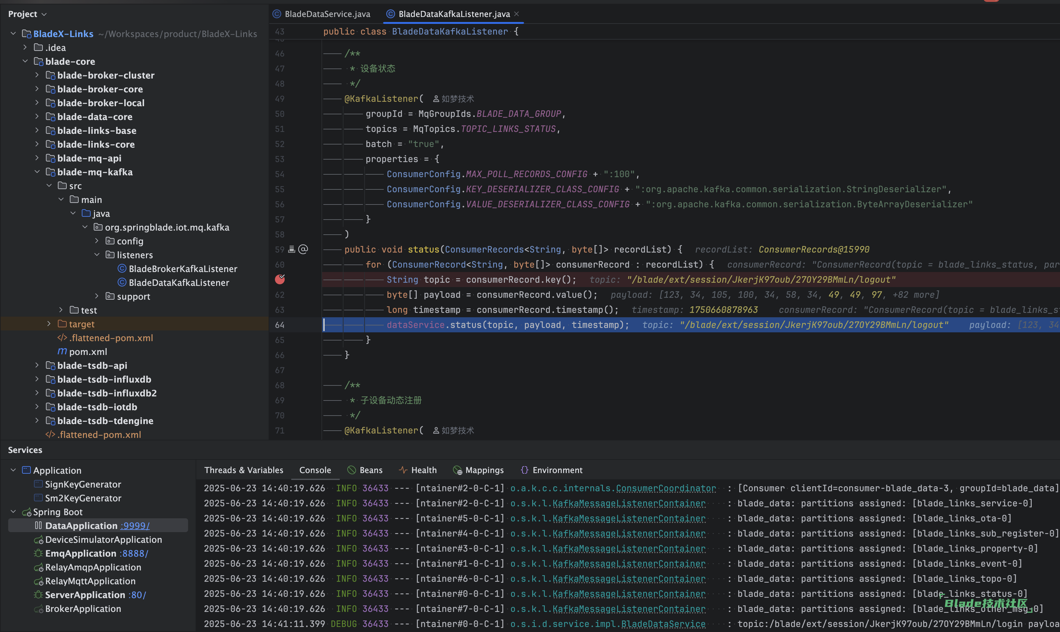Collapse the Spring Boot node in Services

(x=13, y=511)
